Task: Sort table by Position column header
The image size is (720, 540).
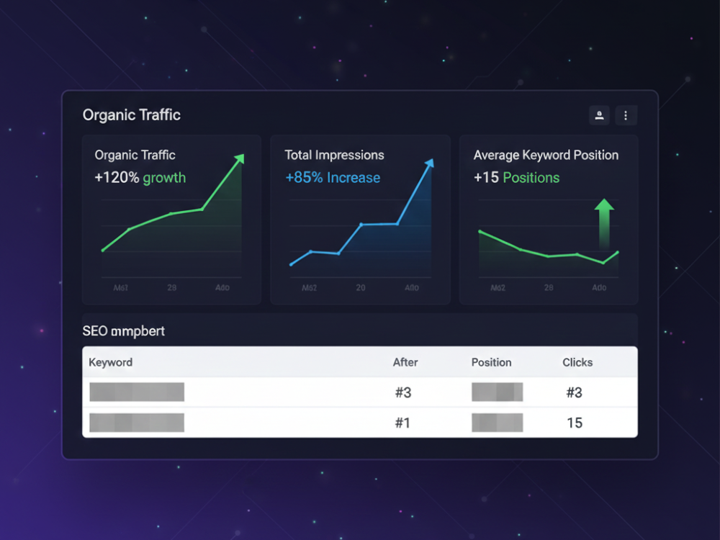Action: 491,362
